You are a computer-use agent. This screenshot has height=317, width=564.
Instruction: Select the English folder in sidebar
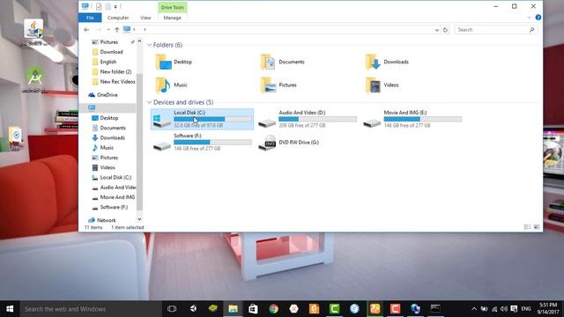(108, 62)
